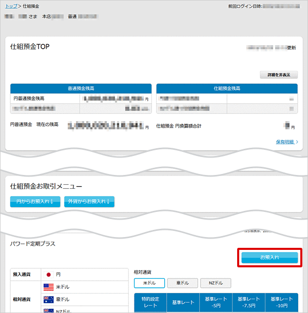Click the 基準レート -7.5円 column header
This screenshot has width=308, height=313.
click(248, 302)
